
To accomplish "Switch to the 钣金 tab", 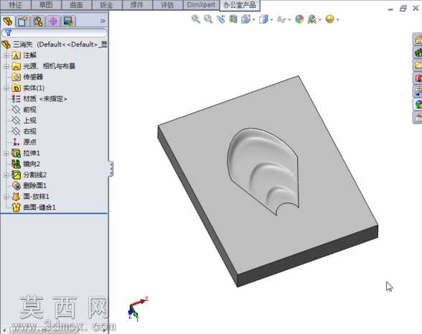I will 107,5.
